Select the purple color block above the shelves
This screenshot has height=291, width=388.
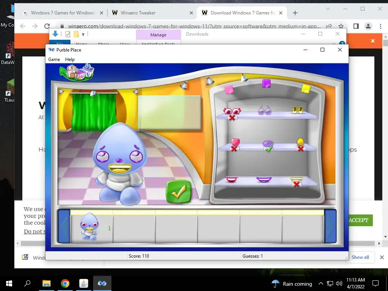click(266, 84)
